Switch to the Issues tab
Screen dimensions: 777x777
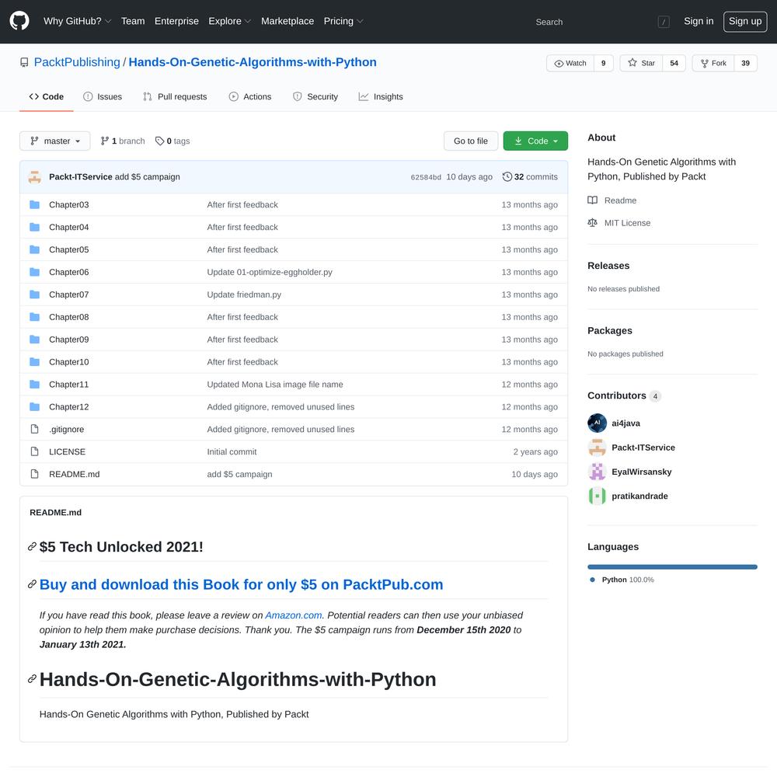[x=103, y=96]
